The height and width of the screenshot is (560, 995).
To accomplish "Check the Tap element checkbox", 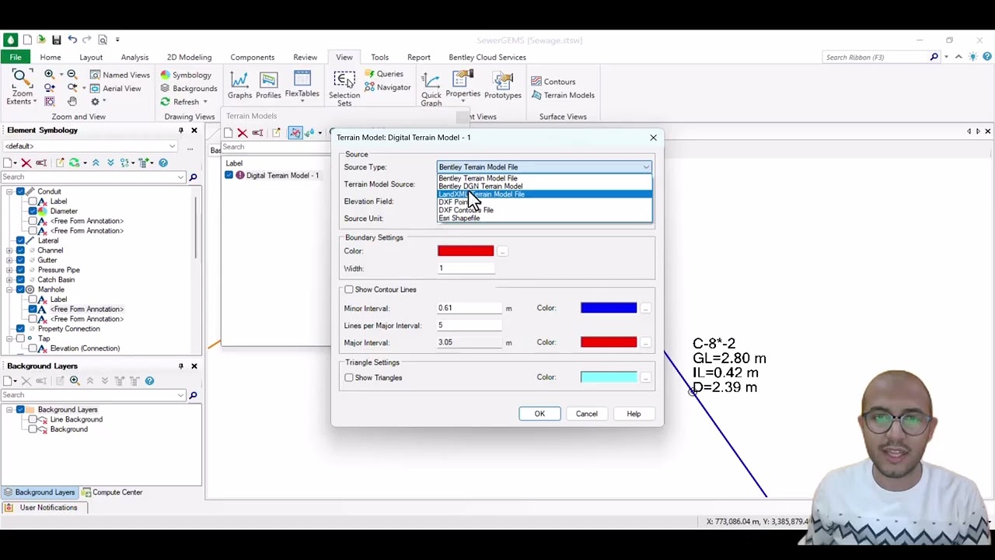I will coord(20,338).
